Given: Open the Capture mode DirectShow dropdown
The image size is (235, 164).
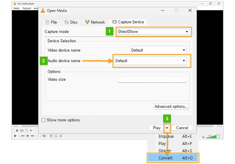Looking at the screenshot, I should 153,32.
